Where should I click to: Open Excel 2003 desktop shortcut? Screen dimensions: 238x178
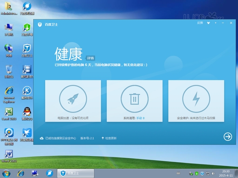[x=8, y=112]
